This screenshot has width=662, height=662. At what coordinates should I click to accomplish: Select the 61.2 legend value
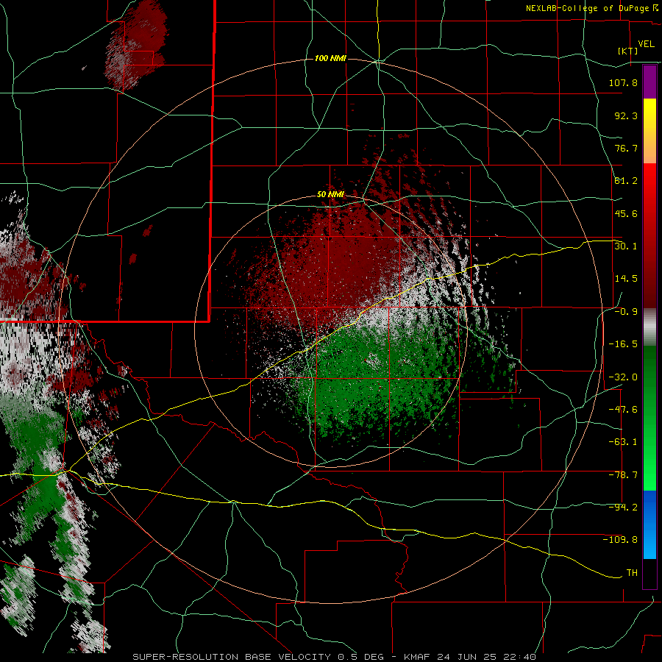[x=626, y=181]
